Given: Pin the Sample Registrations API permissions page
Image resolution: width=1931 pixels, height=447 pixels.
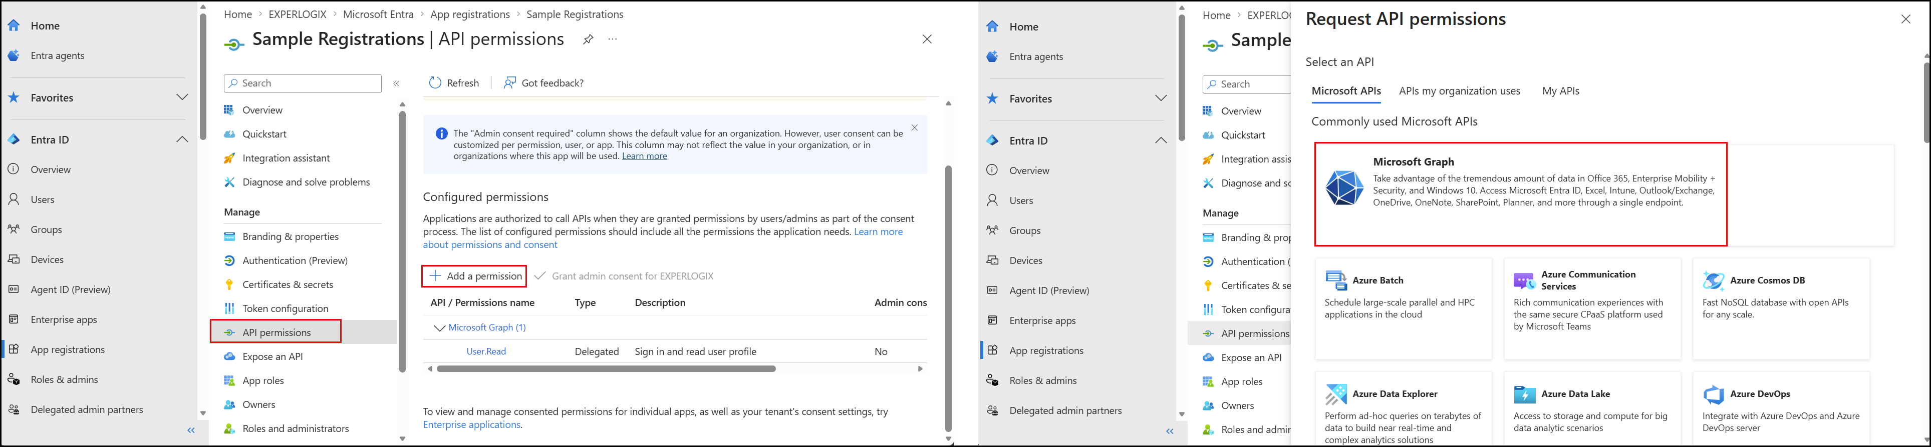Looking at the screenshot, I should pyautogui.click(x=589, y=39).
